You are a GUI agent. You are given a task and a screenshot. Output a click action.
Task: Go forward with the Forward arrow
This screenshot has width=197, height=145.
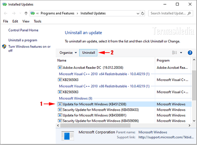tap(14, 13)
